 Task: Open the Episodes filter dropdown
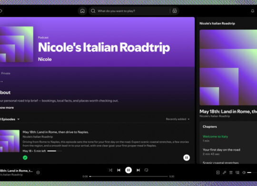[10, 119]
